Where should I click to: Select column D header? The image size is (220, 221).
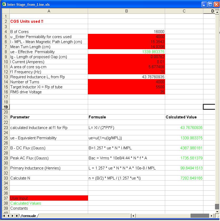[x=209, y=11]
